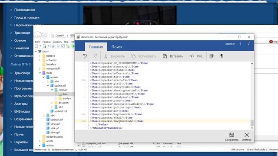Open Патчи link in website sidebar
The width and height of the screenshot is (278, 156).
coord(19,134)
